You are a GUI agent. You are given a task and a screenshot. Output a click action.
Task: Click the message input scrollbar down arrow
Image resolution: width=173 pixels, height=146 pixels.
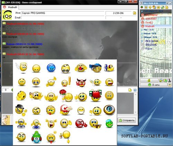(x=136, y=112)
